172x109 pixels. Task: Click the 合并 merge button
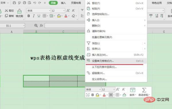tap(133, 92)
